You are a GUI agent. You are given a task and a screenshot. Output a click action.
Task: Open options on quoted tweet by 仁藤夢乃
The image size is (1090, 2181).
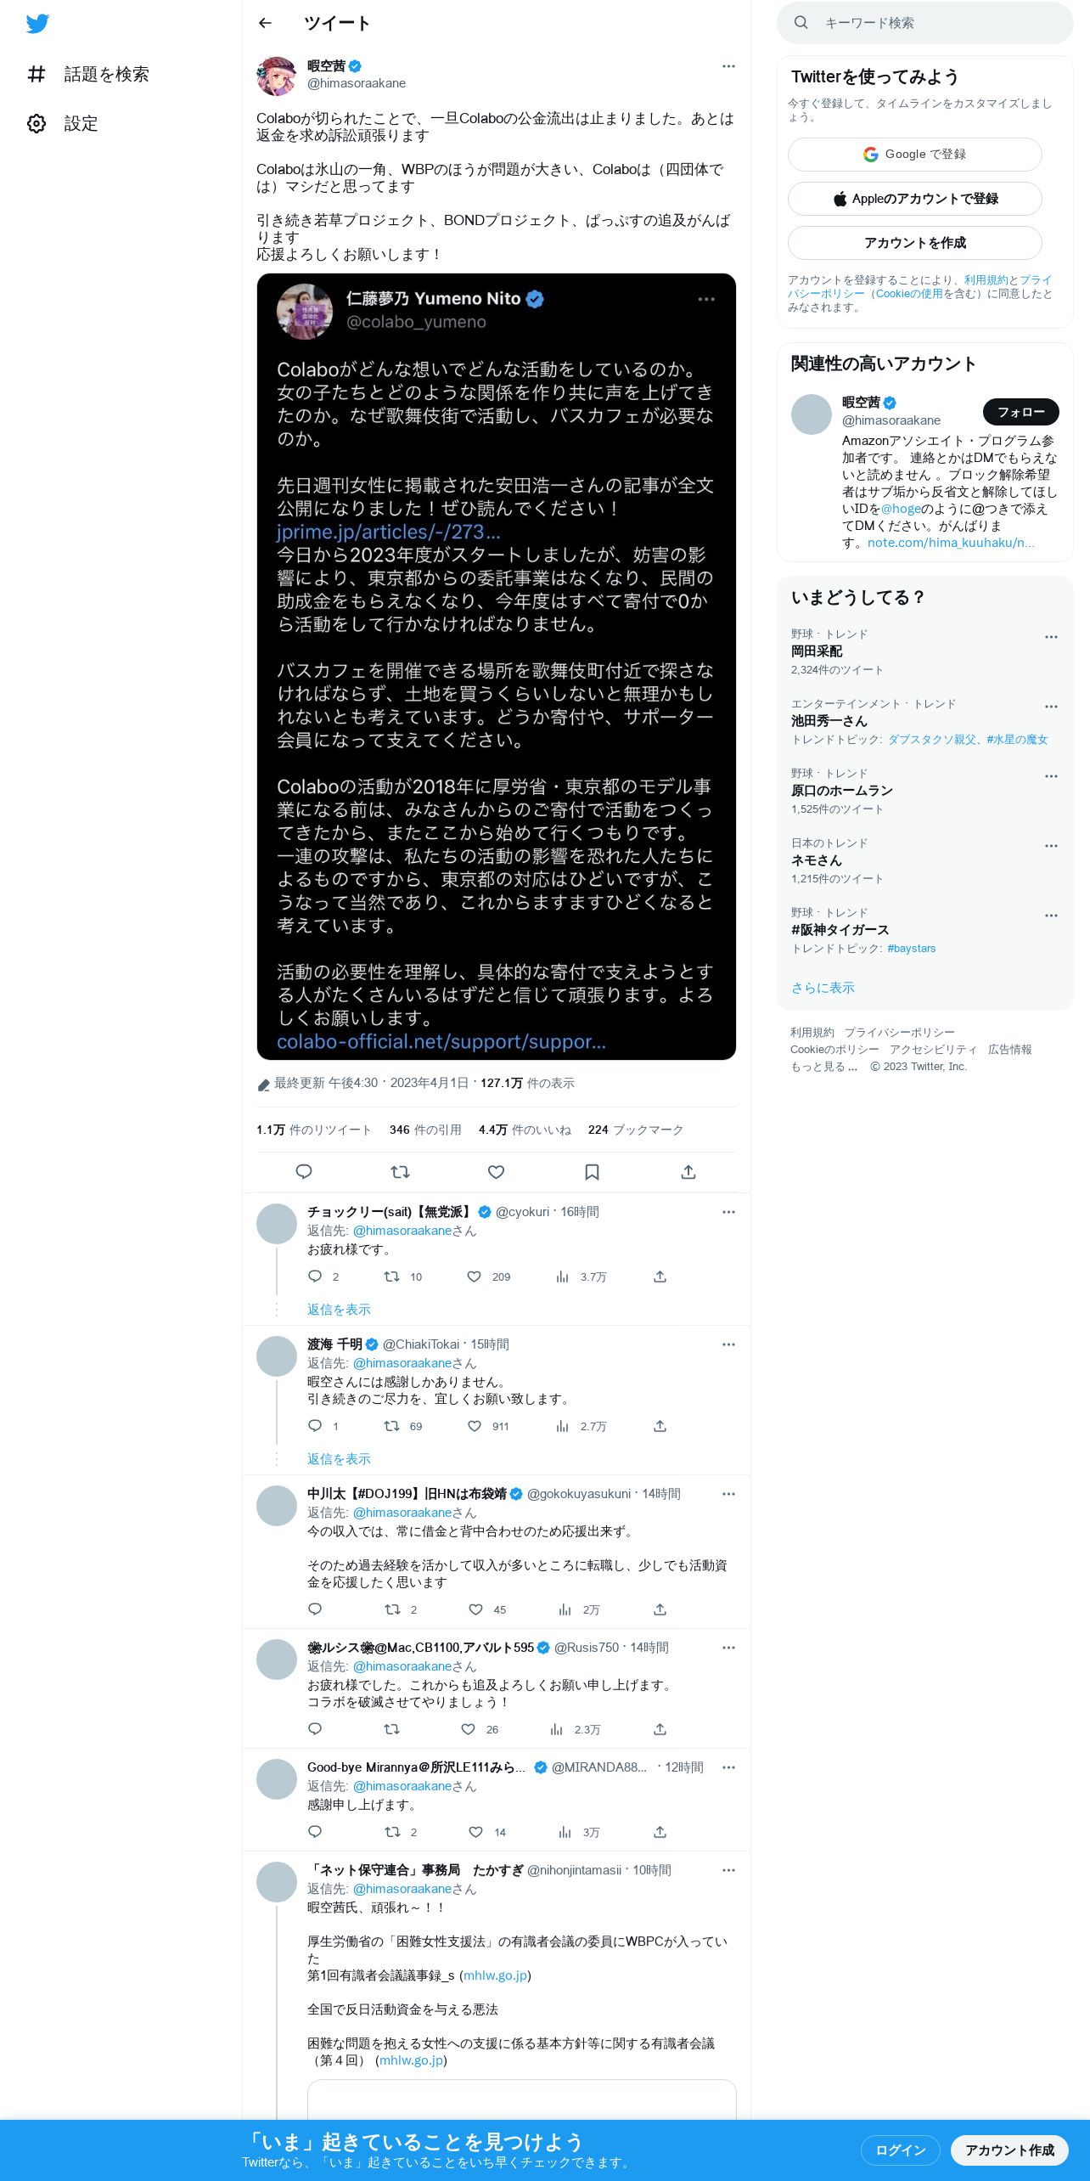pos(706,299)
